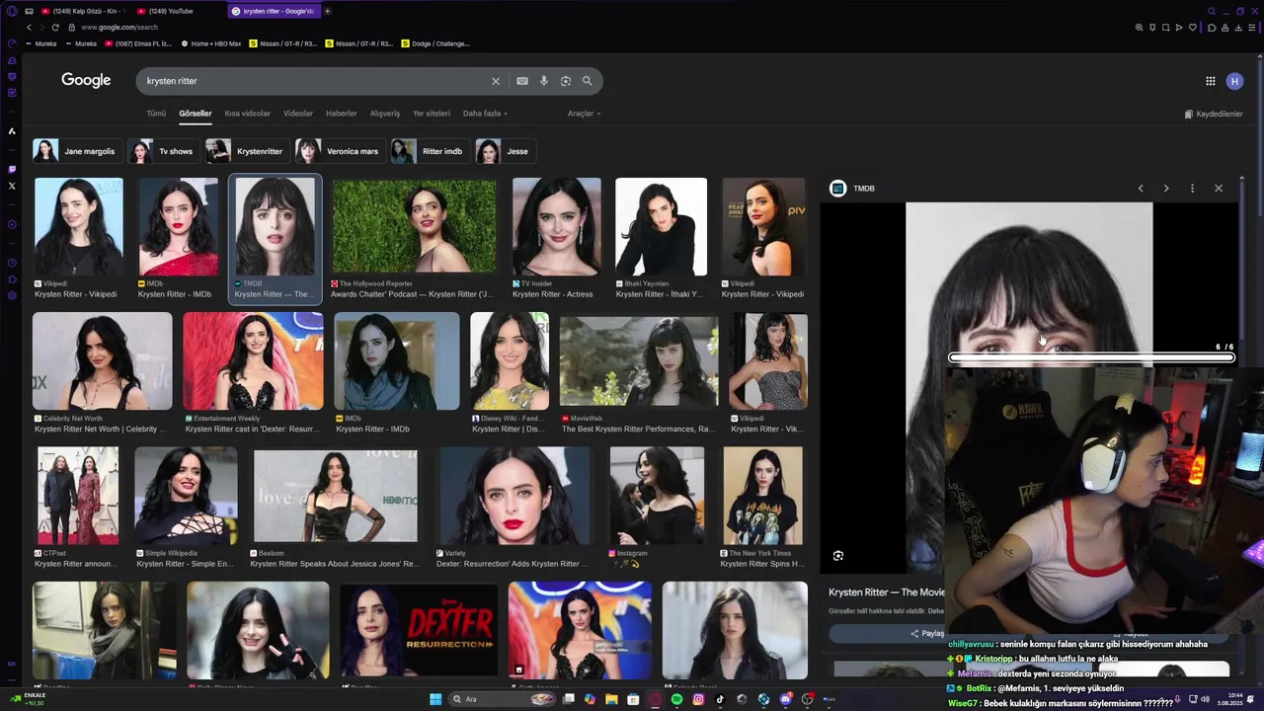
Task: Reload the page
Action: (x=55, y=28)
